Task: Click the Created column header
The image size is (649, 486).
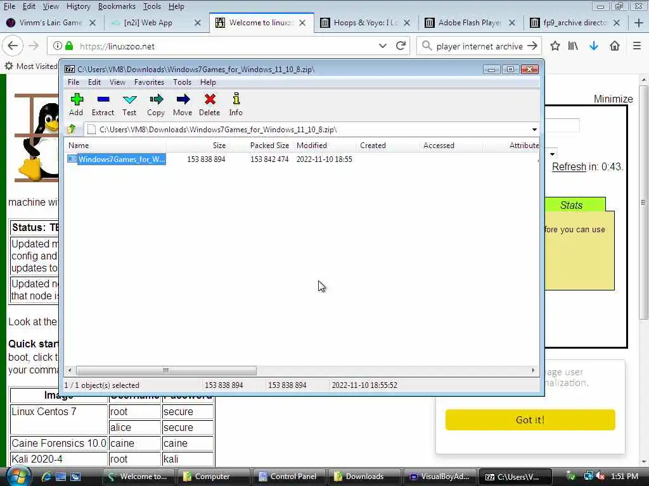Action: tap(389, 146)
